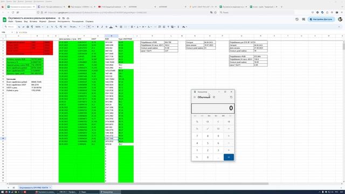
Task: Open the Справка menu
Action: [x=89, y=22]
